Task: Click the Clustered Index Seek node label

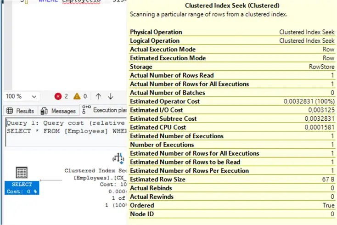Action: coord(95,171)
